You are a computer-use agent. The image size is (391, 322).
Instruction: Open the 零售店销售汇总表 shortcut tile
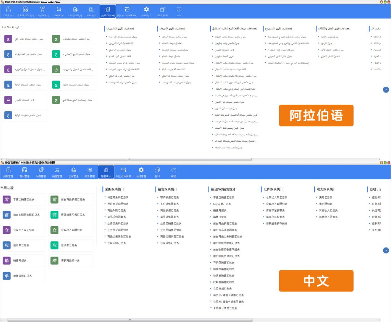point(24,199)
